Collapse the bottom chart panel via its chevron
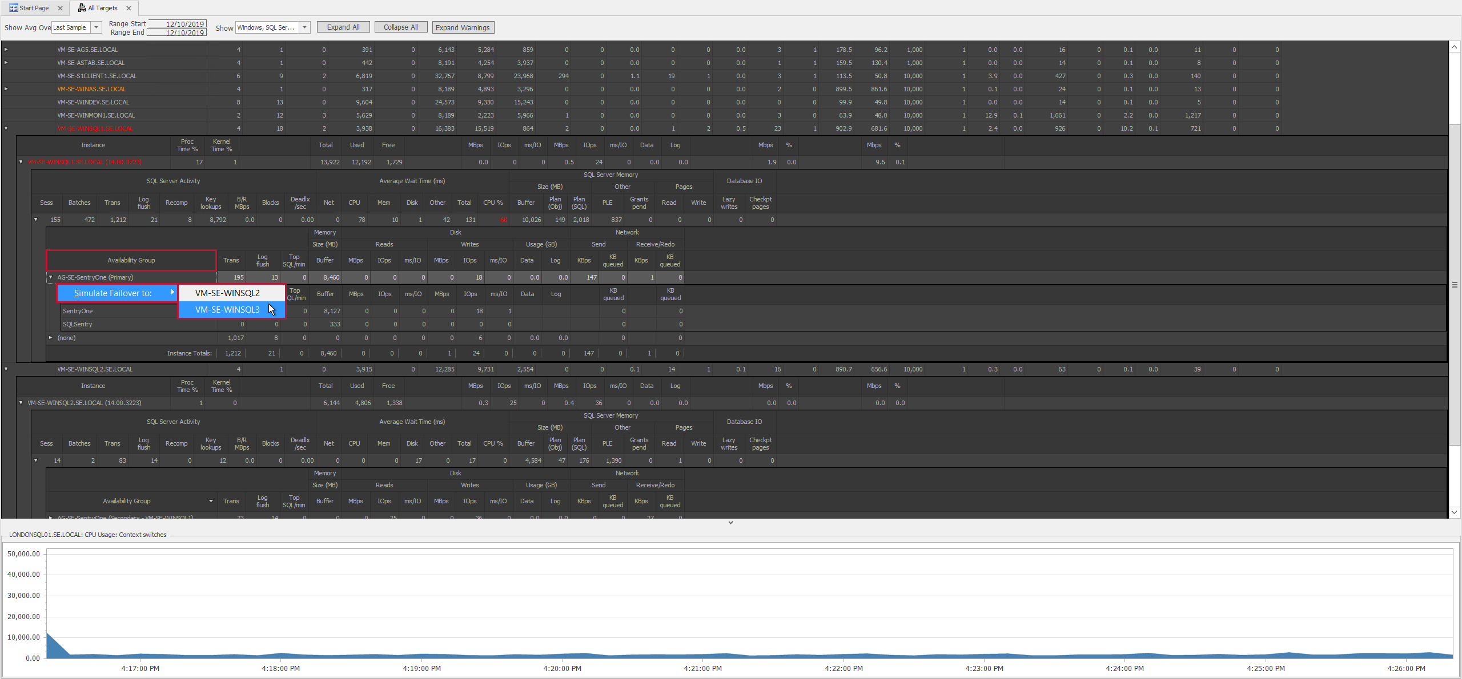The width and height of the screenshot is (1462, 679). point(730,522)
